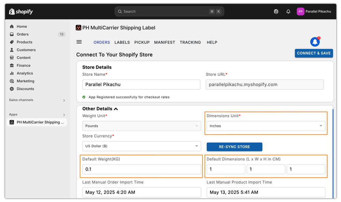Go to Products in sidebar

tap(24, 42)
